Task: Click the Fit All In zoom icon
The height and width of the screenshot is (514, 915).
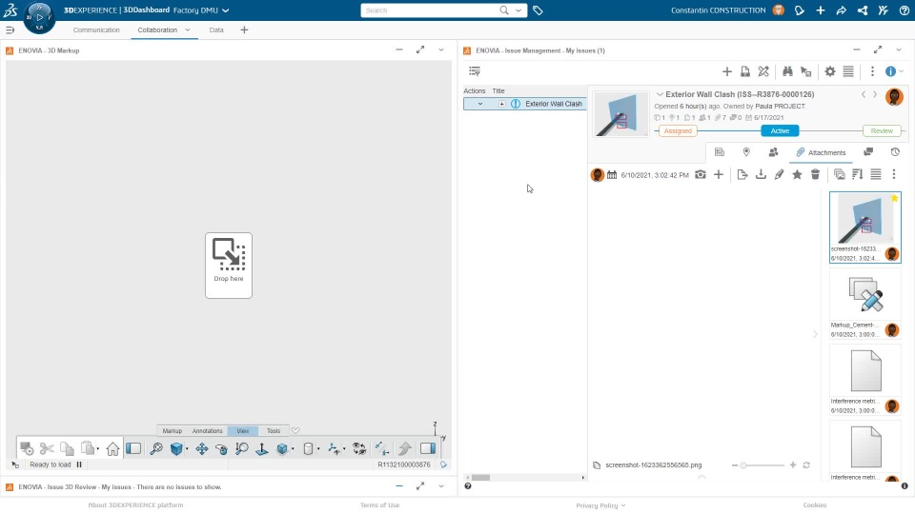Action: coord(155,448)
